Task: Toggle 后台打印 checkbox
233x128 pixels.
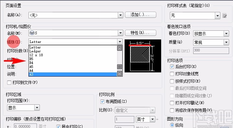Action: 172,67
